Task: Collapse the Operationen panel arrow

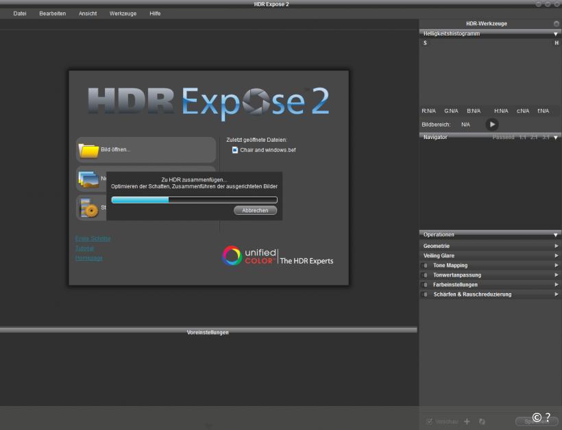Action: pyautogui.click(x=556, y=236)
